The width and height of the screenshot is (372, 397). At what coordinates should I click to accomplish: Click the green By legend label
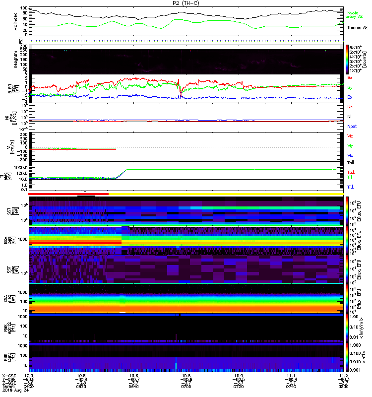point(350,88)
